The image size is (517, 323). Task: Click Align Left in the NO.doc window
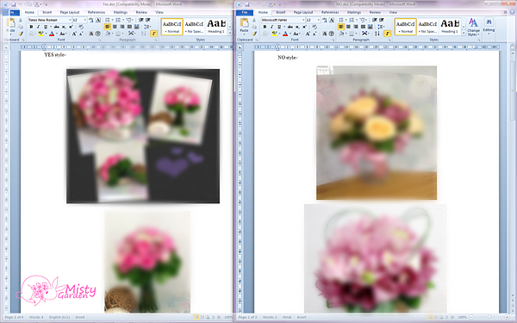pyautogui.click(x=341, y=27)
